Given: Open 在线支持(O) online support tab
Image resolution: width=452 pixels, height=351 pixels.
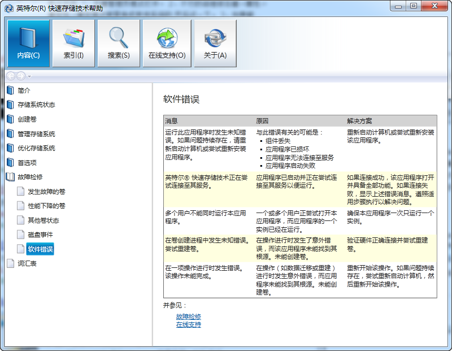Looking at the screenshot, I should point(167,44).
